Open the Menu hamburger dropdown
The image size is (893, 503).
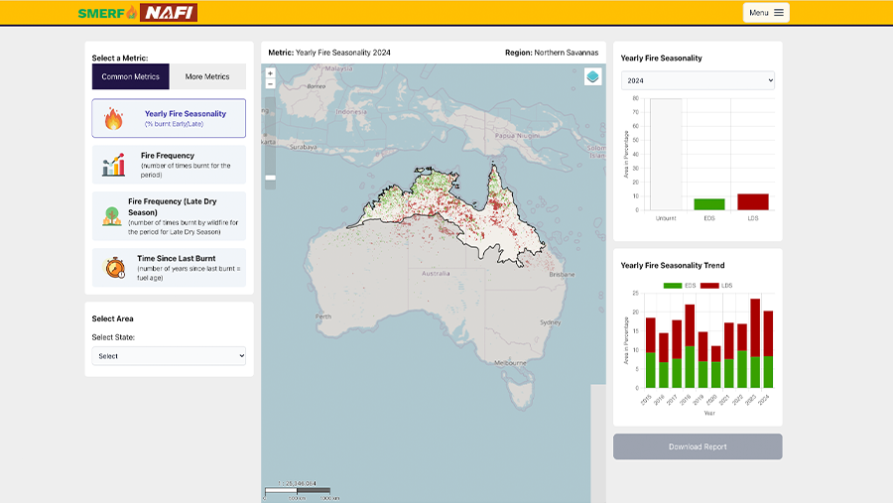766,13
